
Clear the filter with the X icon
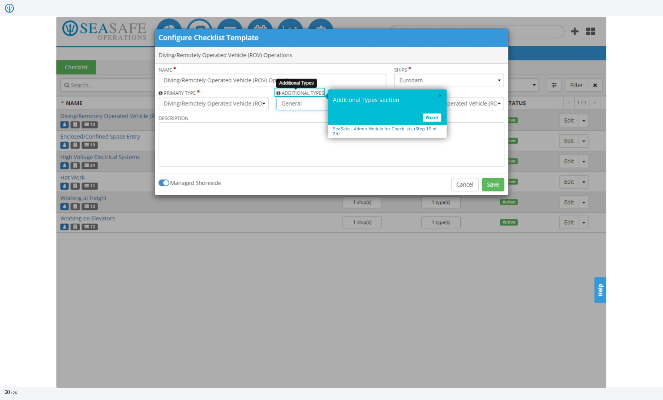595,85
